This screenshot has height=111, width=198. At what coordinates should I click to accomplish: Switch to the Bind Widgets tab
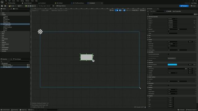point(17,59)
